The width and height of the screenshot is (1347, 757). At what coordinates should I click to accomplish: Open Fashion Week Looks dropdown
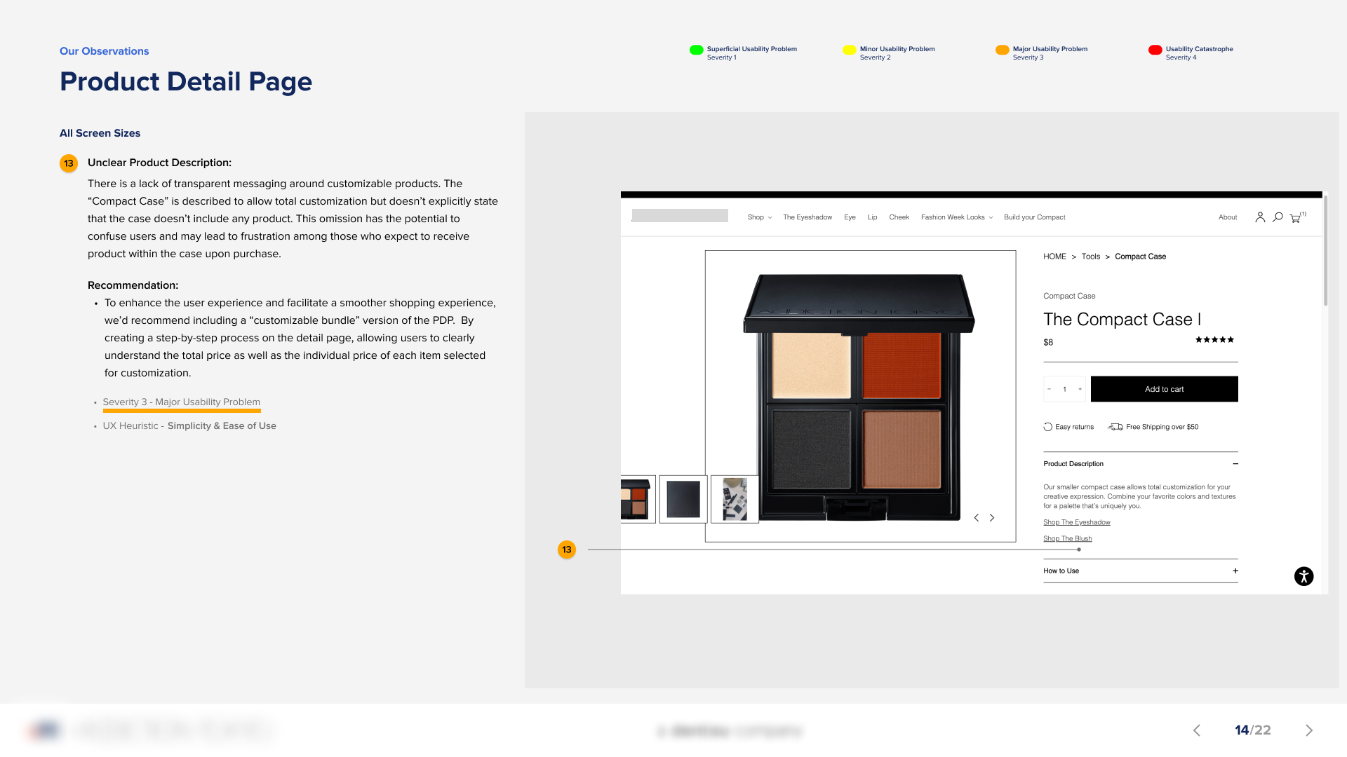[956, 217]
